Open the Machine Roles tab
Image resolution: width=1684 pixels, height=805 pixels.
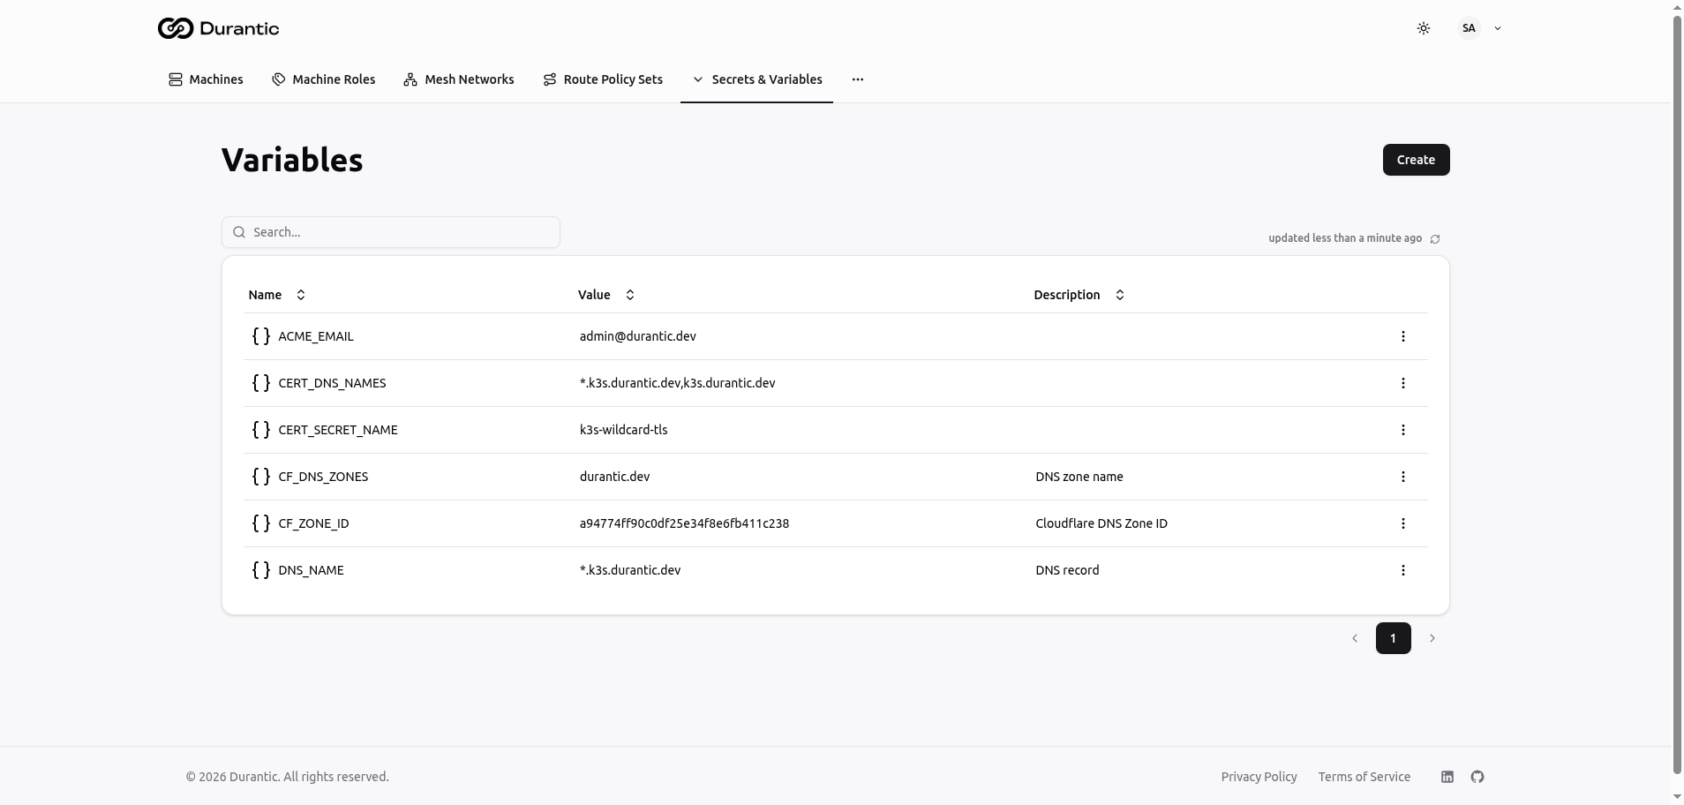point(323,79)
